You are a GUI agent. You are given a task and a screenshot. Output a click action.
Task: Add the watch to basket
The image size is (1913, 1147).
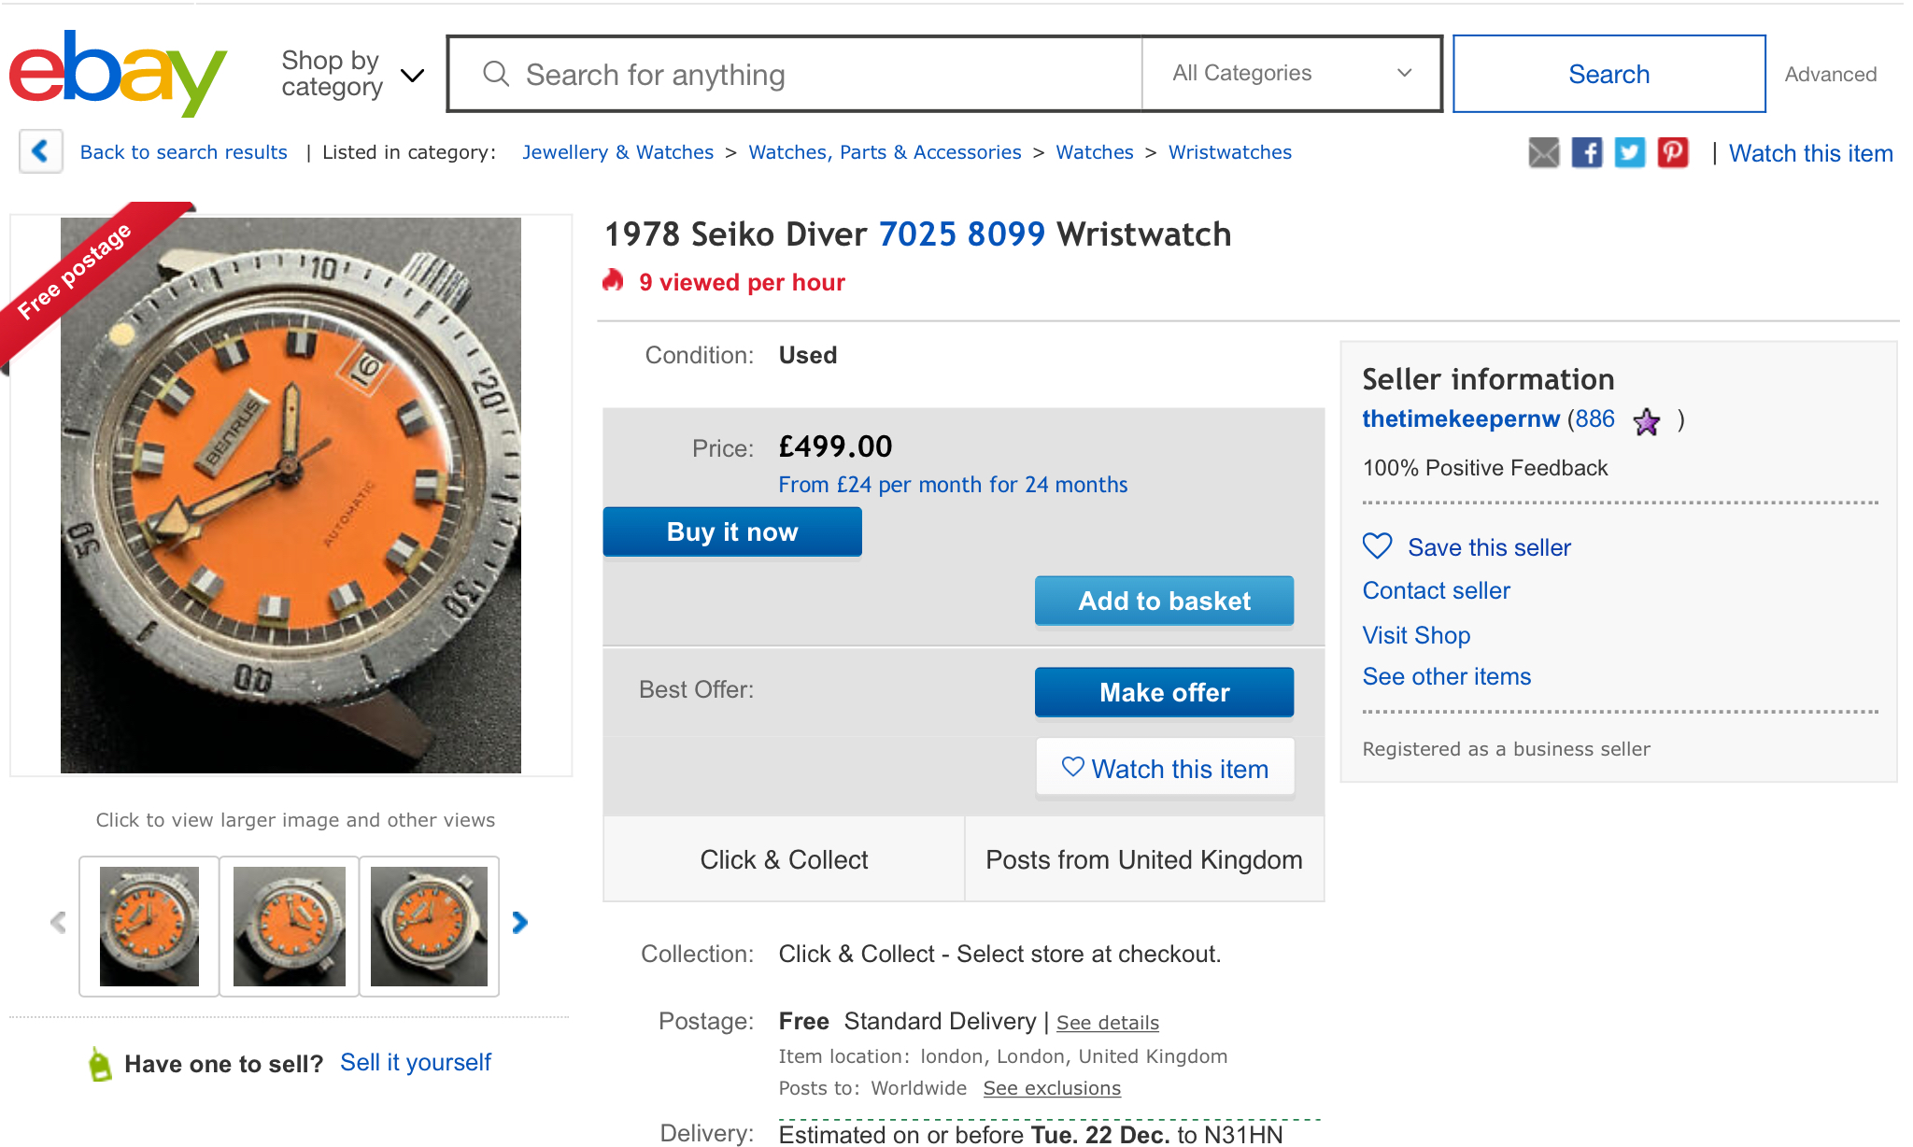click(1164, 601)
